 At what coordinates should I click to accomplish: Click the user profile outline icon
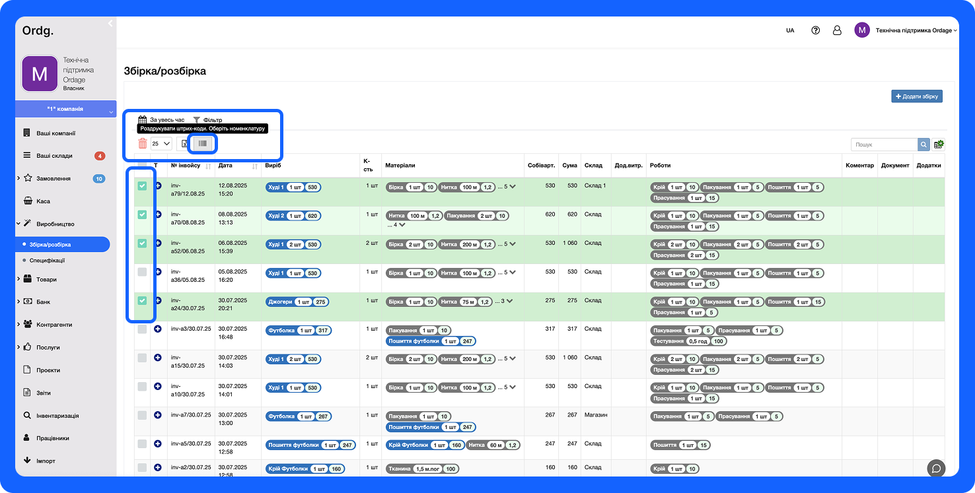(837, 30)
